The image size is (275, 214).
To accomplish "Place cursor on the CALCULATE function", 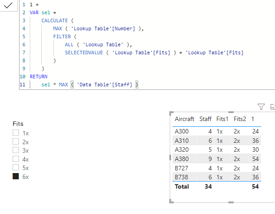I will click(55, 20).
